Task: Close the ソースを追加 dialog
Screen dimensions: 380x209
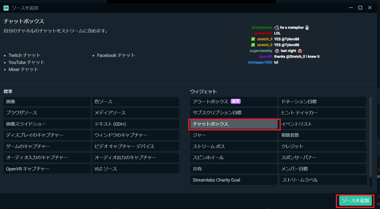Action: [370, 8]
